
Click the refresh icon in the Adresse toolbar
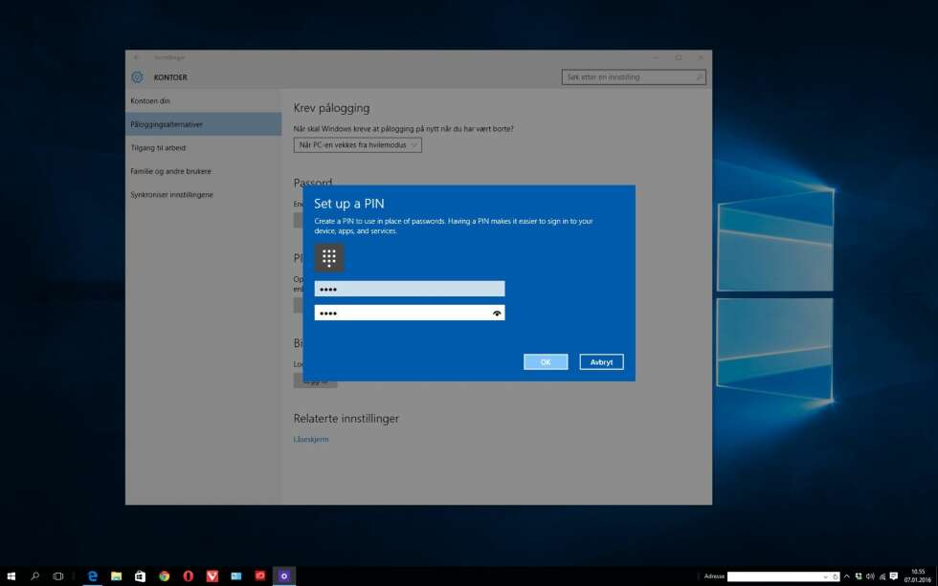coord(835,576)
